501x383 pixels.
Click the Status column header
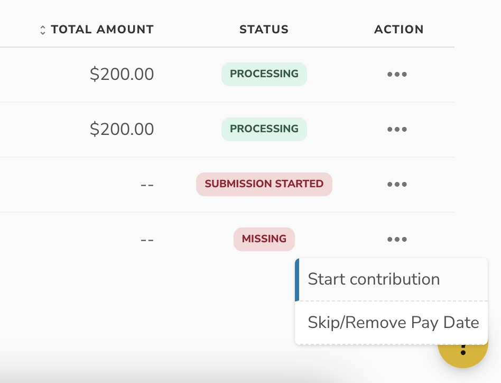point(264,30)
